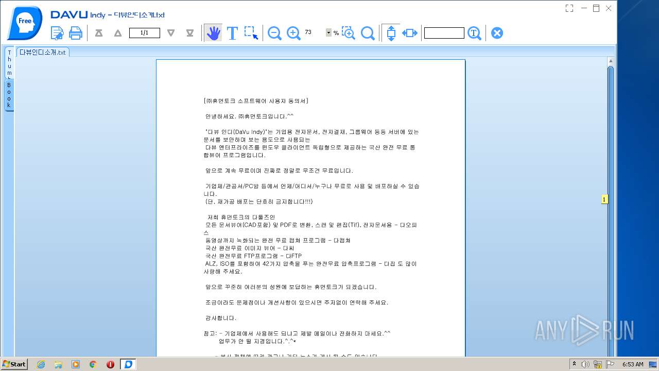659x371 pixels.
Task: Show hidden tray icons
Action: (x=574, y=364)
